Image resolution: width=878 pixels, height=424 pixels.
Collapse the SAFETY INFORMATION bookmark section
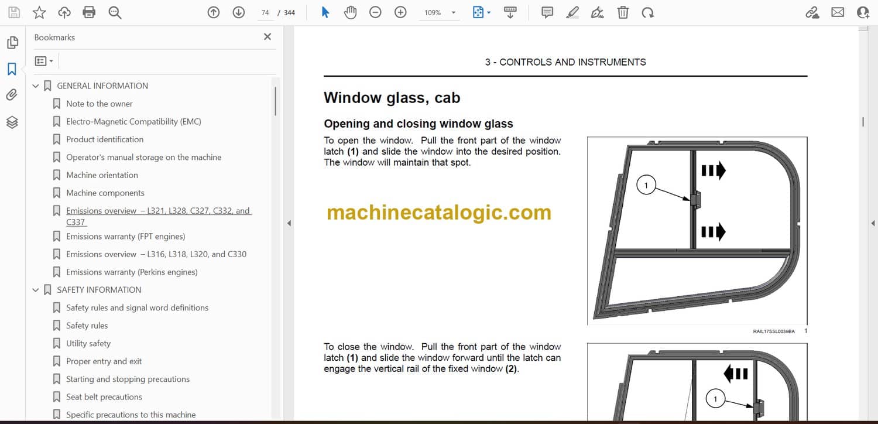coord(36,290)
